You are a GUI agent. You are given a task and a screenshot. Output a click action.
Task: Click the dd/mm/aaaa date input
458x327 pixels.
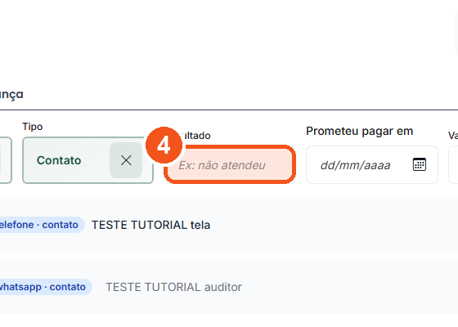[x=372, y=165]
